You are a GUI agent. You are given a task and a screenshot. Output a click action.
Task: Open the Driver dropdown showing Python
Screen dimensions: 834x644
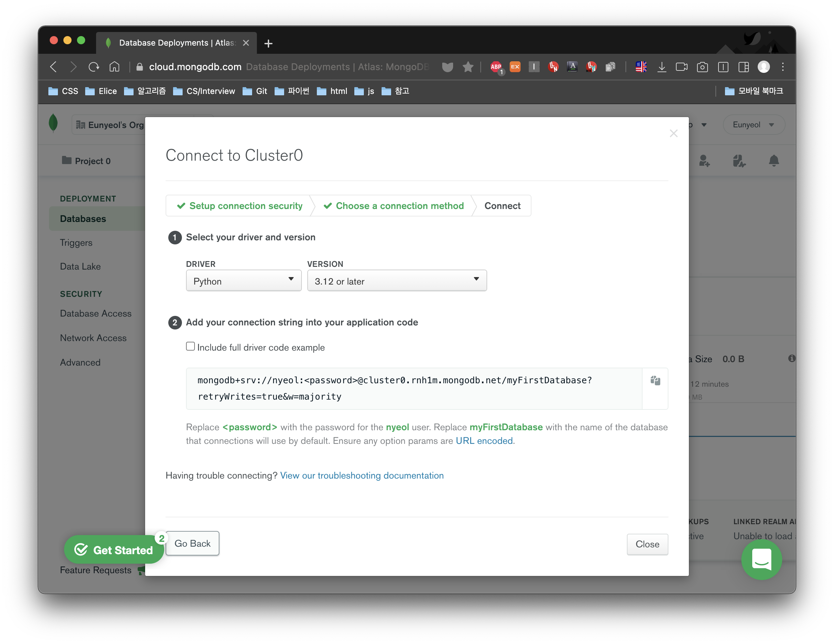(244, 281)
